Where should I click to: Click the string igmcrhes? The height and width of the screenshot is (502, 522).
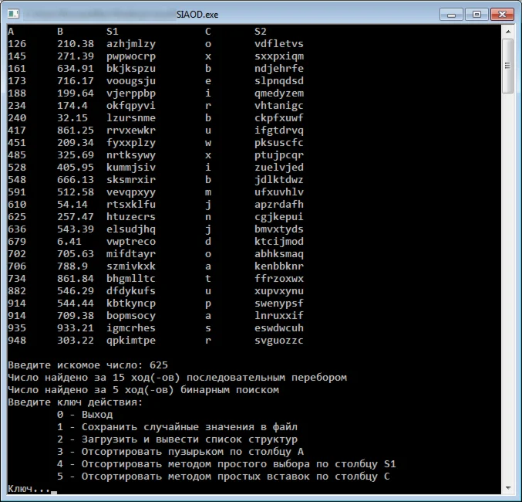131,328
